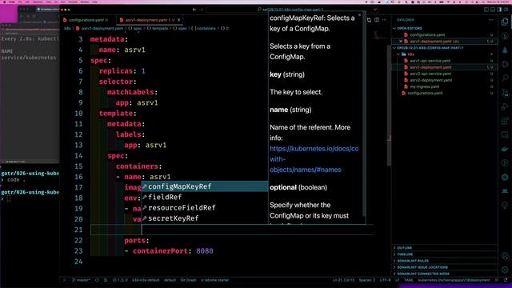Image resolution: width=512 pixels, height=288 pixels.
Task: Choose configMapKeyRef from the suggestion list
Action: click(205, 186)
